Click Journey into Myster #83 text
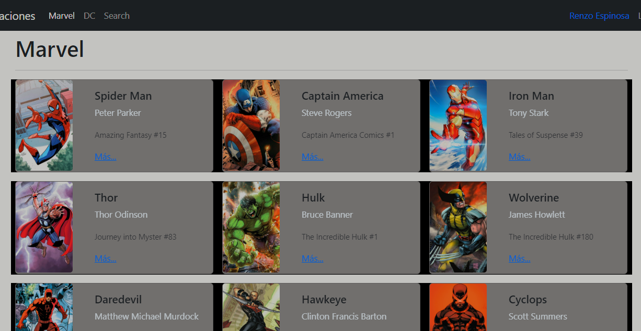 [135, 237]
